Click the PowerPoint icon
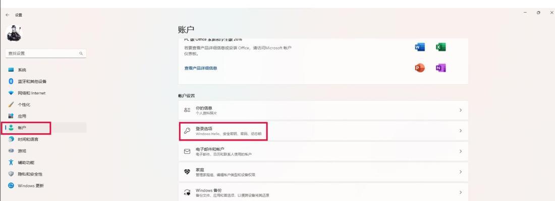Image resolution: width=555 pixels, height=201 pixels. (x=419, y=68)
